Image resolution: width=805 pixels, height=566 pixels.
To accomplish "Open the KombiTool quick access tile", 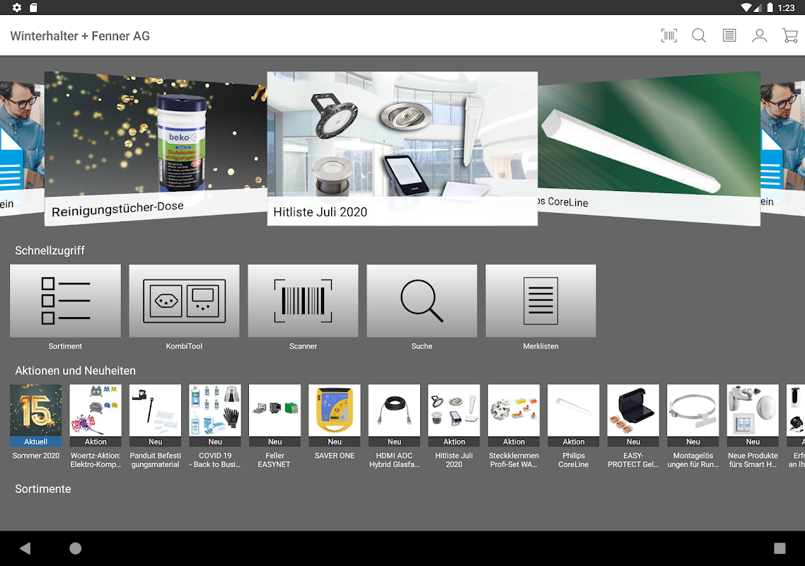I will tap(185, 301).
